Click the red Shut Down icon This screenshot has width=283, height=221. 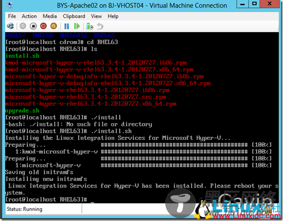(x=43, y=26)
